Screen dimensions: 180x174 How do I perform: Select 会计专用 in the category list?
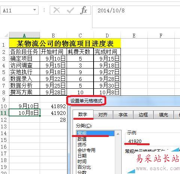pos(95,150)
